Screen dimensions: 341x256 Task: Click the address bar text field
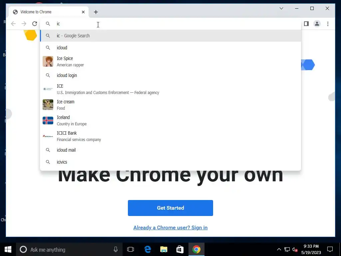(171, 24)
